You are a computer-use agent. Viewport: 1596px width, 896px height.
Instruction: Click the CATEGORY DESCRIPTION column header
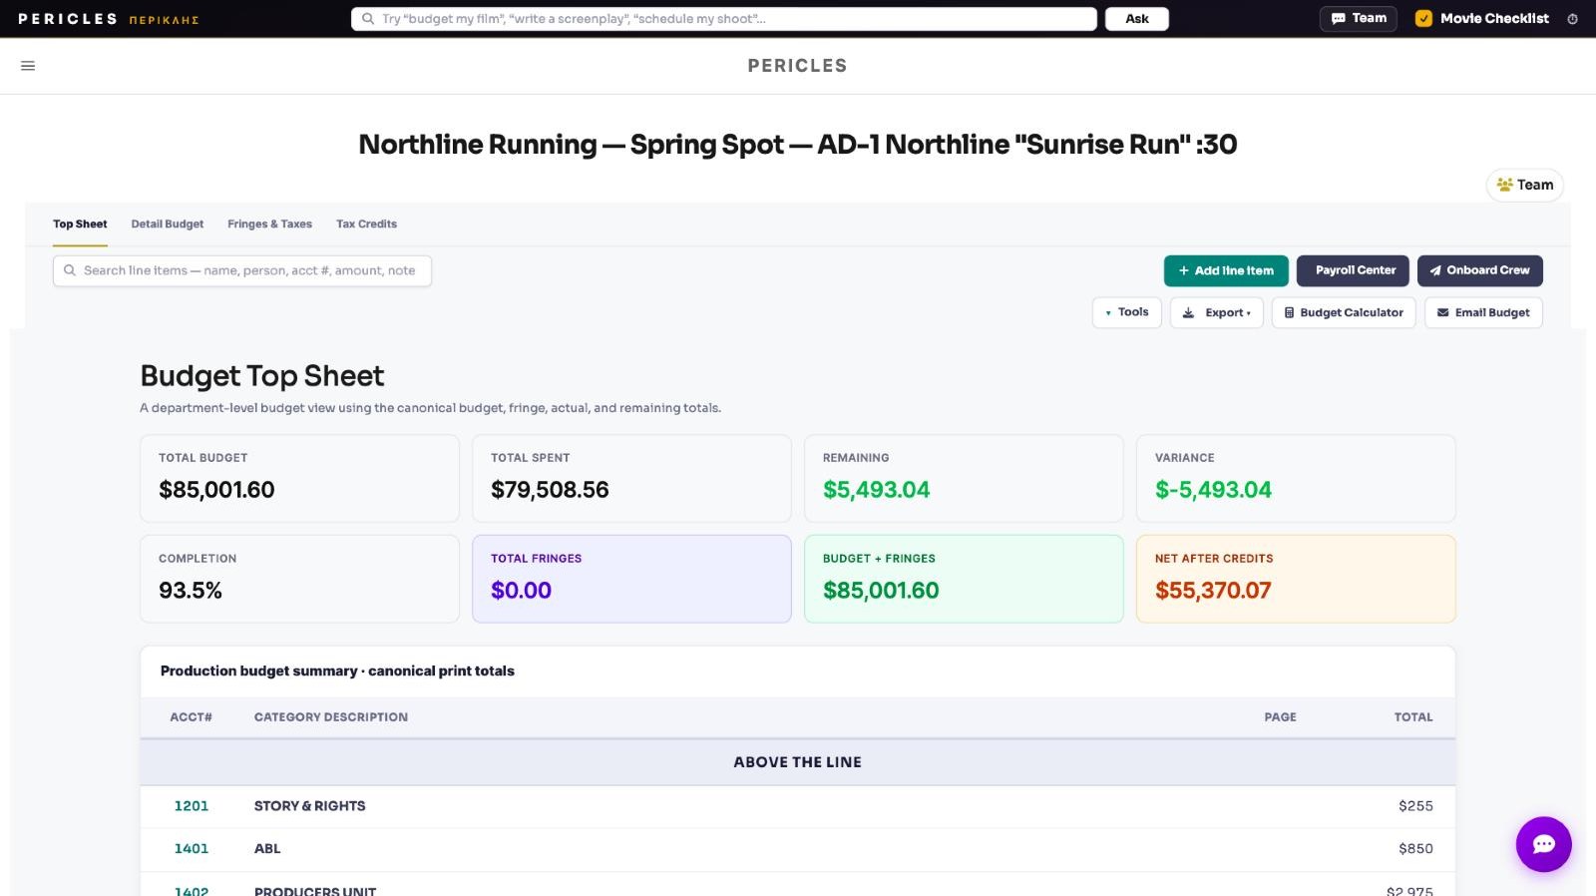[331, 717]
